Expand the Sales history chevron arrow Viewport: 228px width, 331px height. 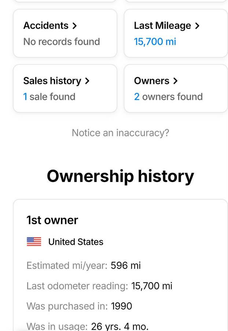(x=87, y=81)
